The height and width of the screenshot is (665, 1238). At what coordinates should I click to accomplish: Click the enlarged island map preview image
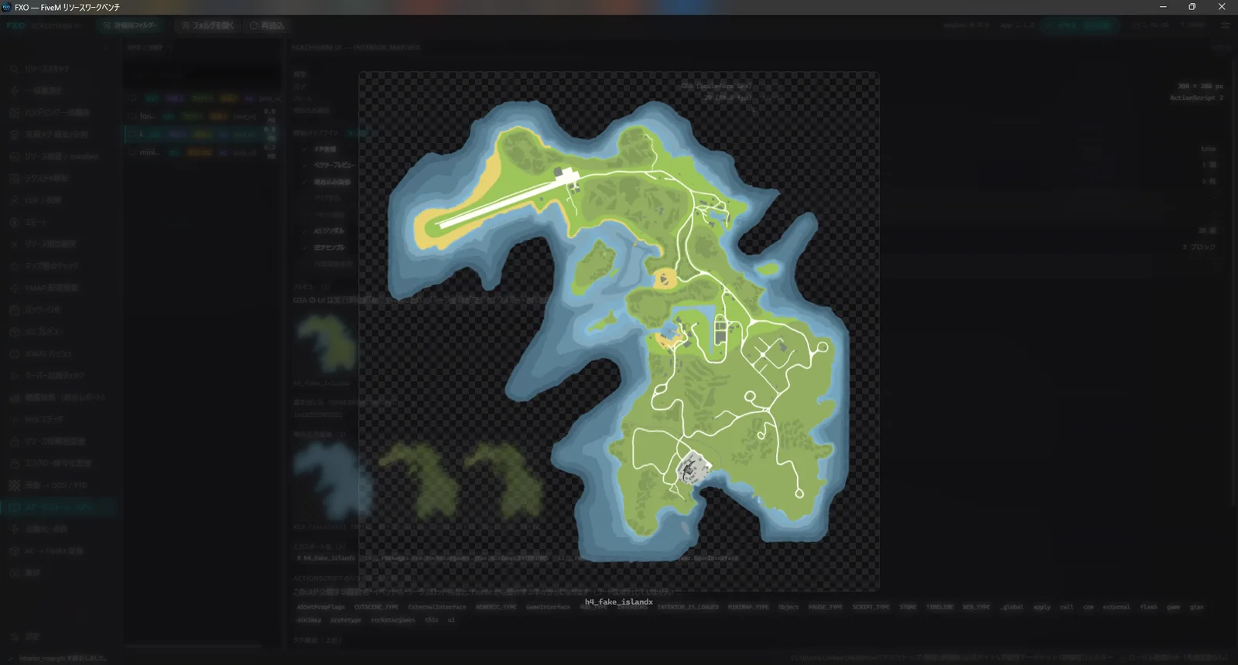point(618,331)
